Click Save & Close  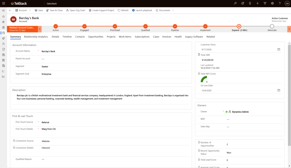(x=54, y=10)
